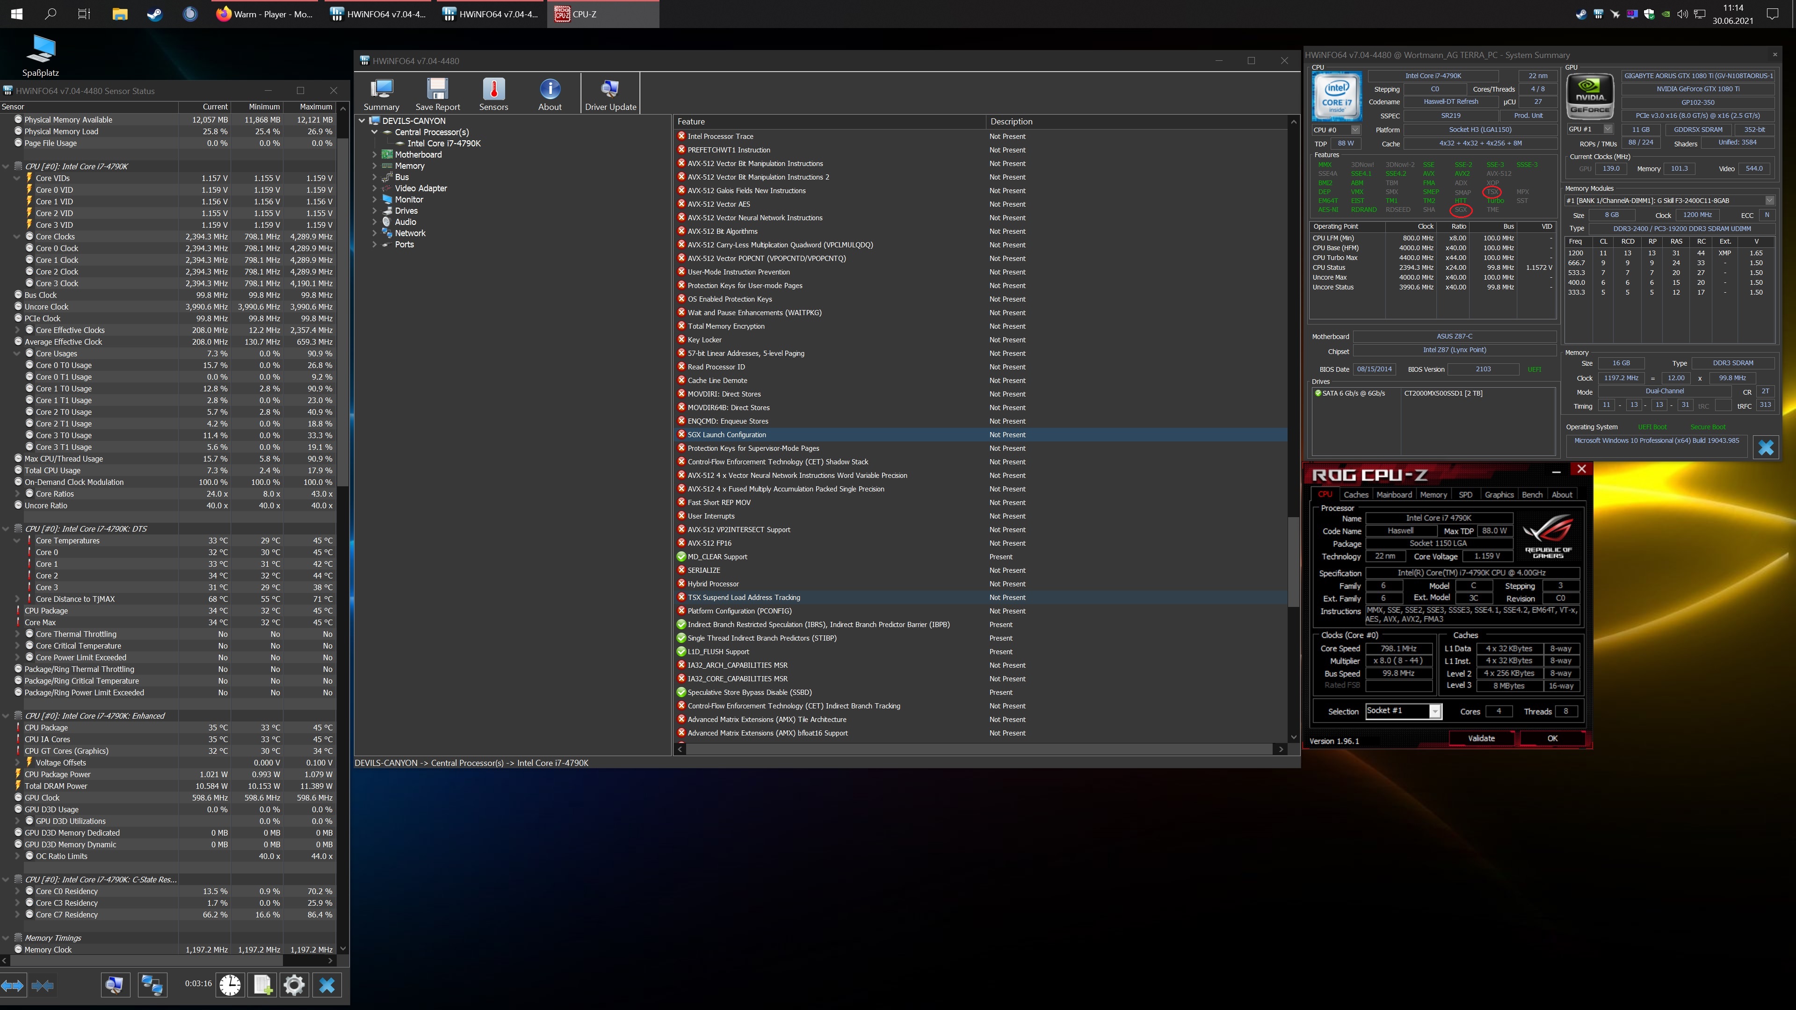Switch to the SPD tab in CPU-Z
Viewport: 1796px width, 1010px height.
1466,494
